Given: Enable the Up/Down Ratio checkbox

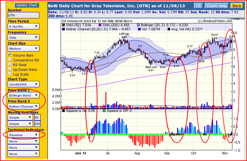Looking at the screenshot, I should click(10, 69).
